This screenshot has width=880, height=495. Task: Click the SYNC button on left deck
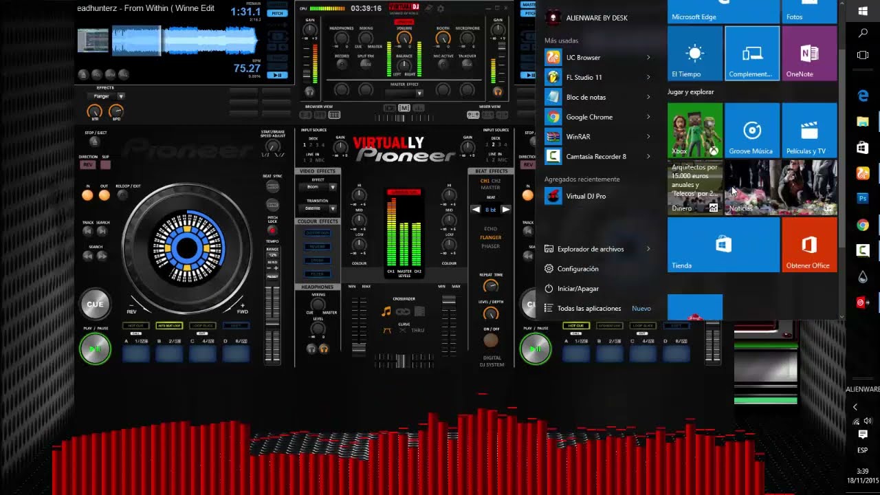tap(272, 205)
